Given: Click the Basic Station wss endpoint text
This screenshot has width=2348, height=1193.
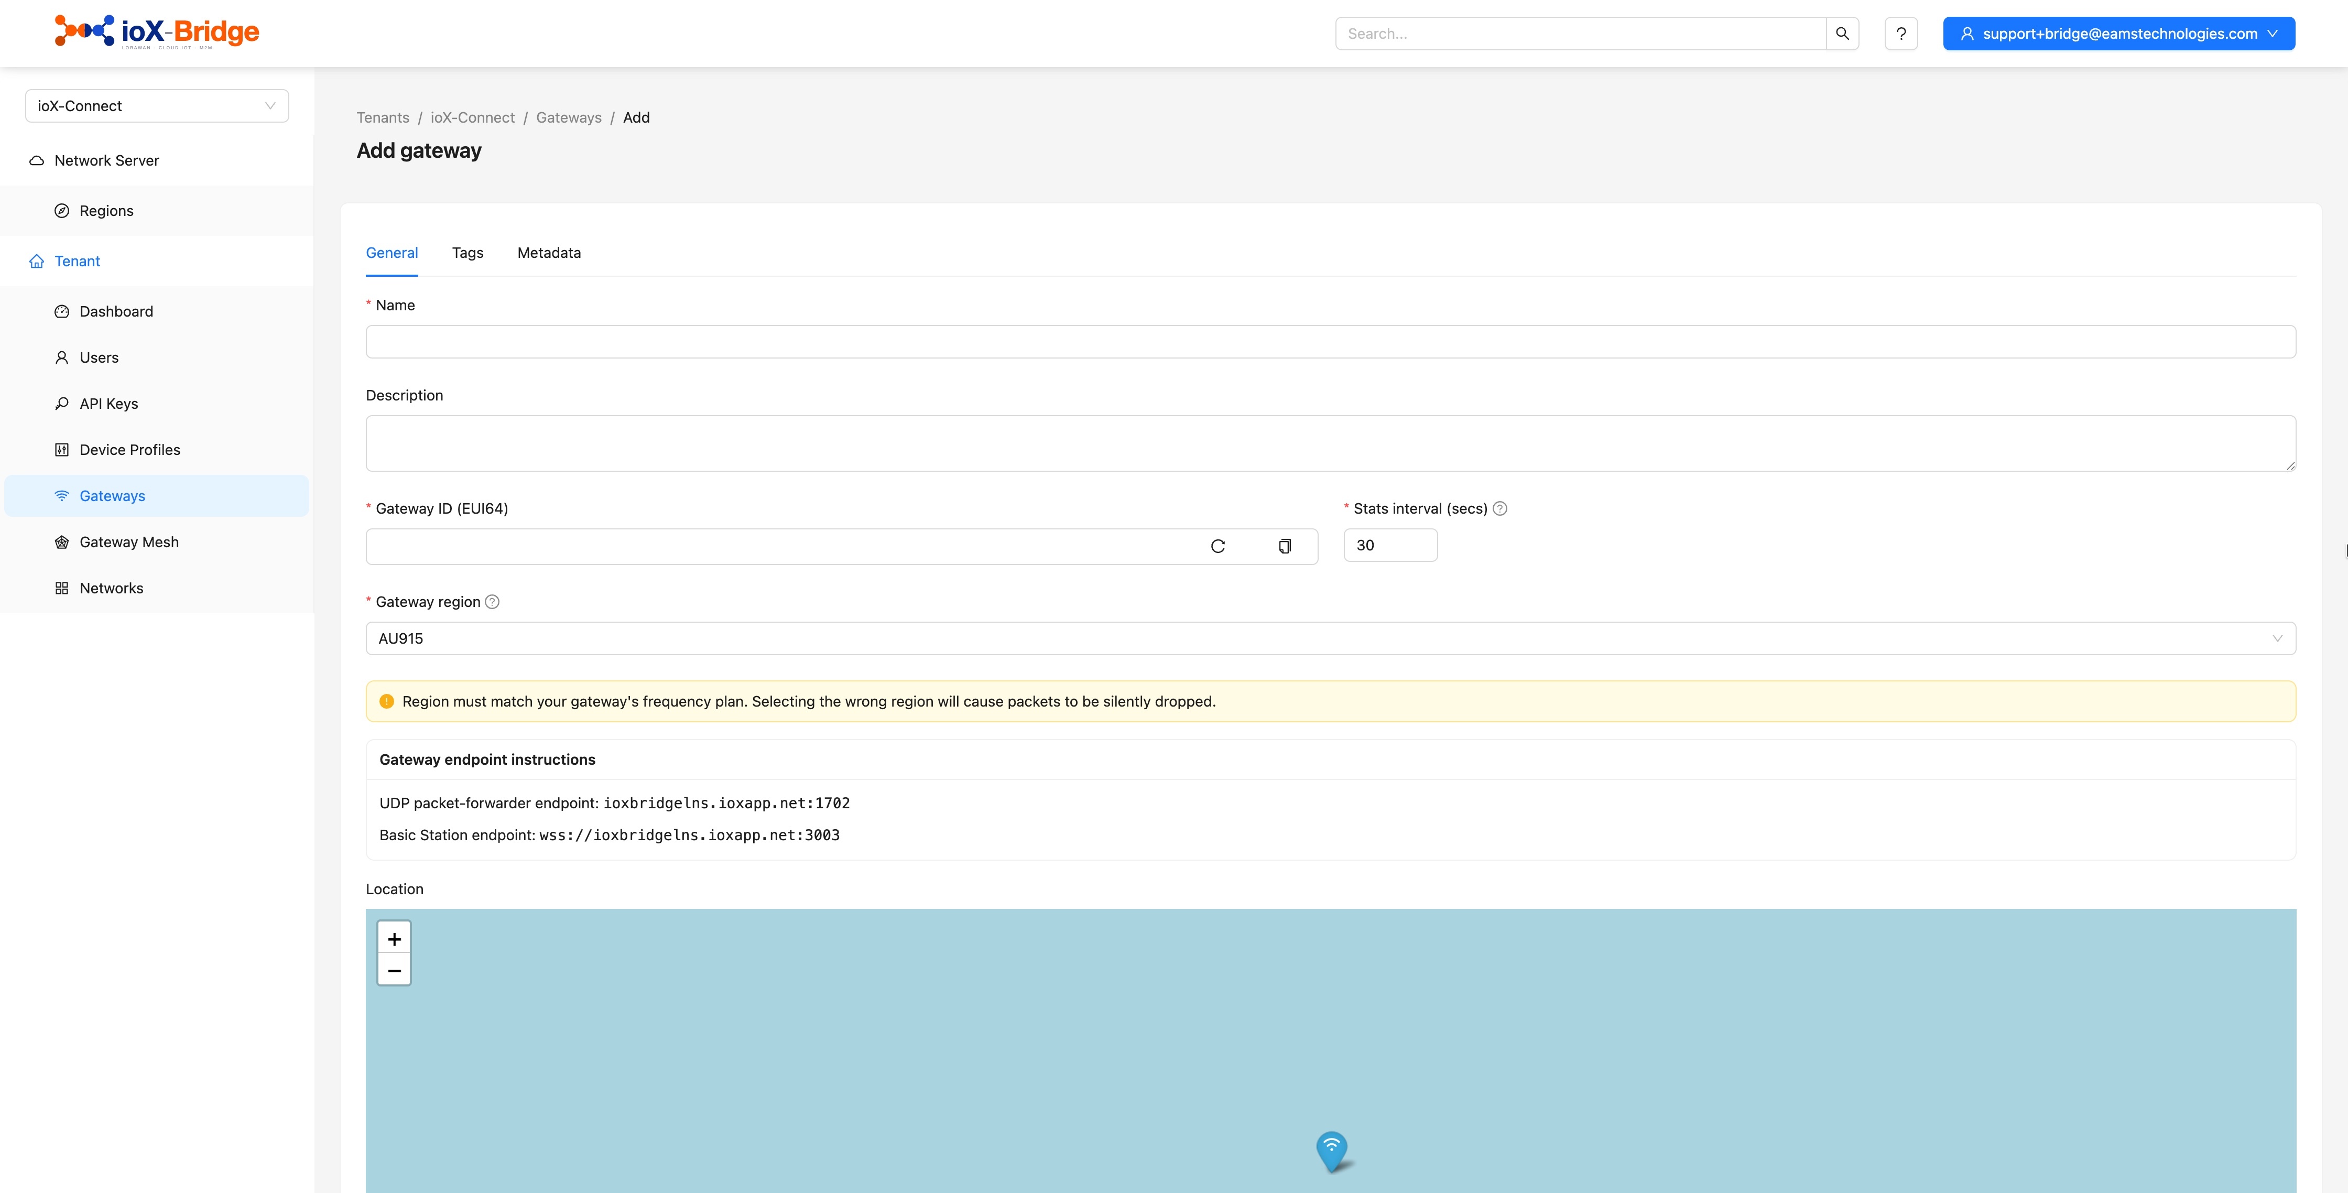Looking at the screenshot, I should pos(689,835).
